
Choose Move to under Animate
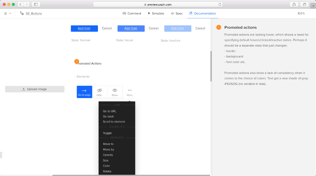pyautogui.click(x=108, y=144)
